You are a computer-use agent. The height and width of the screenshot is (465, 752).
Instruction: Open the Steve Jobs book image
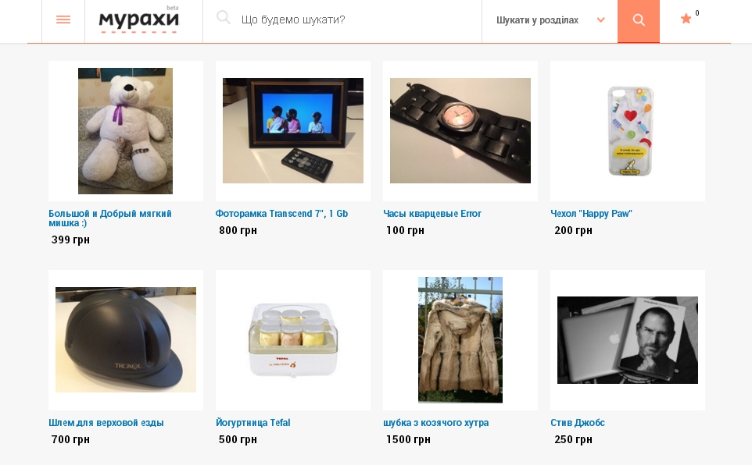[627, 340]
